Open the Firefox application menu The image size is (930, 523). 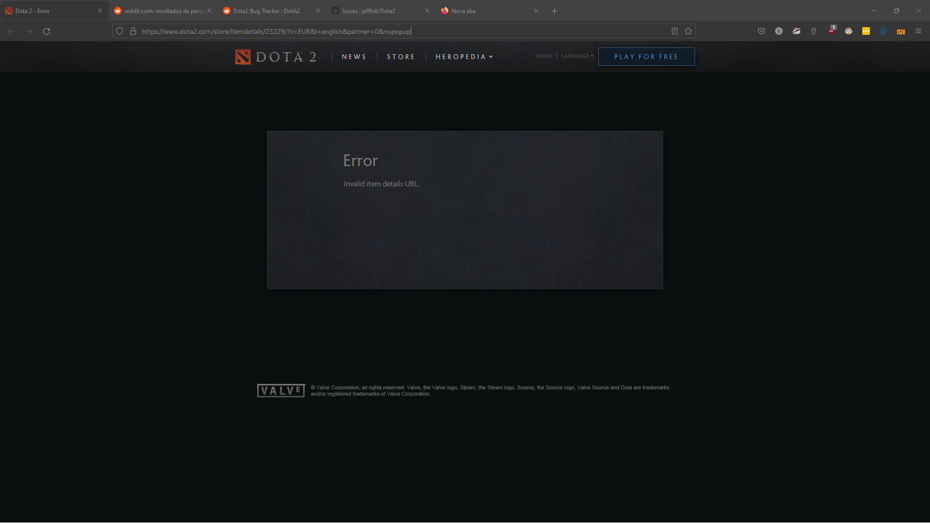point(918,31)
